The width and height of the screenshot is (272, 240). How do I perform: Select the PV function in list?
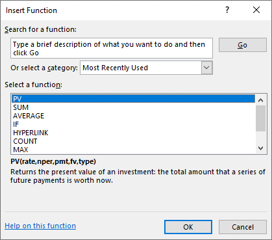pos(133,99)
